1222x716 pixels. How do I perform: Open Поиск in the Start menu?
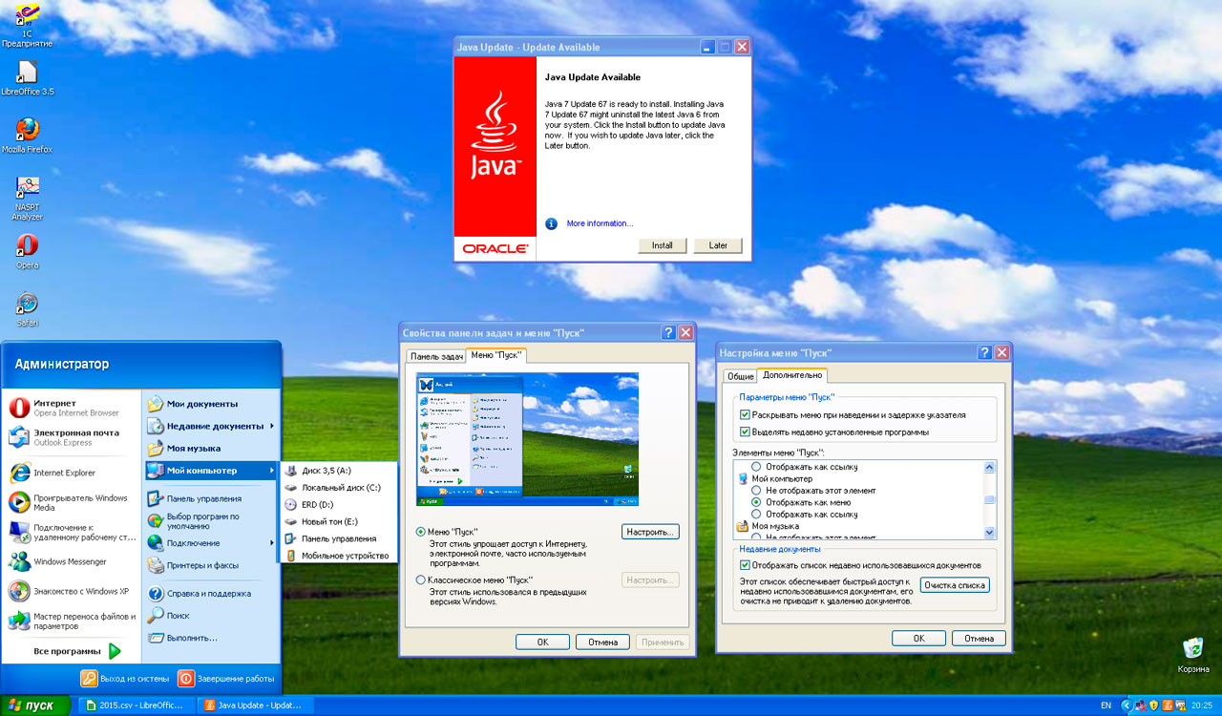[210, 616]
